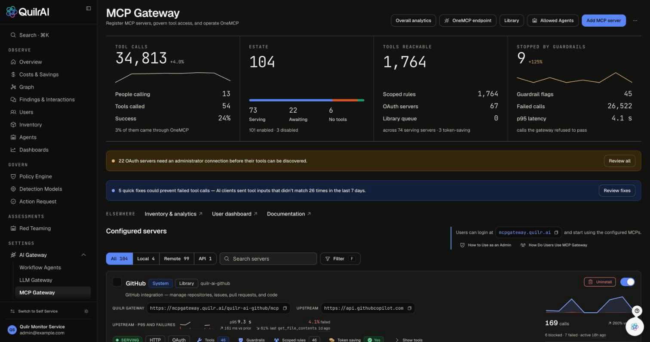Click GitHub Tools 46 indicator

[x=213, y=340]
